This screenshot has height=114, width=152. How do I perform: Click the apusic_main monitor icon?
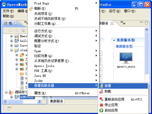pos(126,58)
